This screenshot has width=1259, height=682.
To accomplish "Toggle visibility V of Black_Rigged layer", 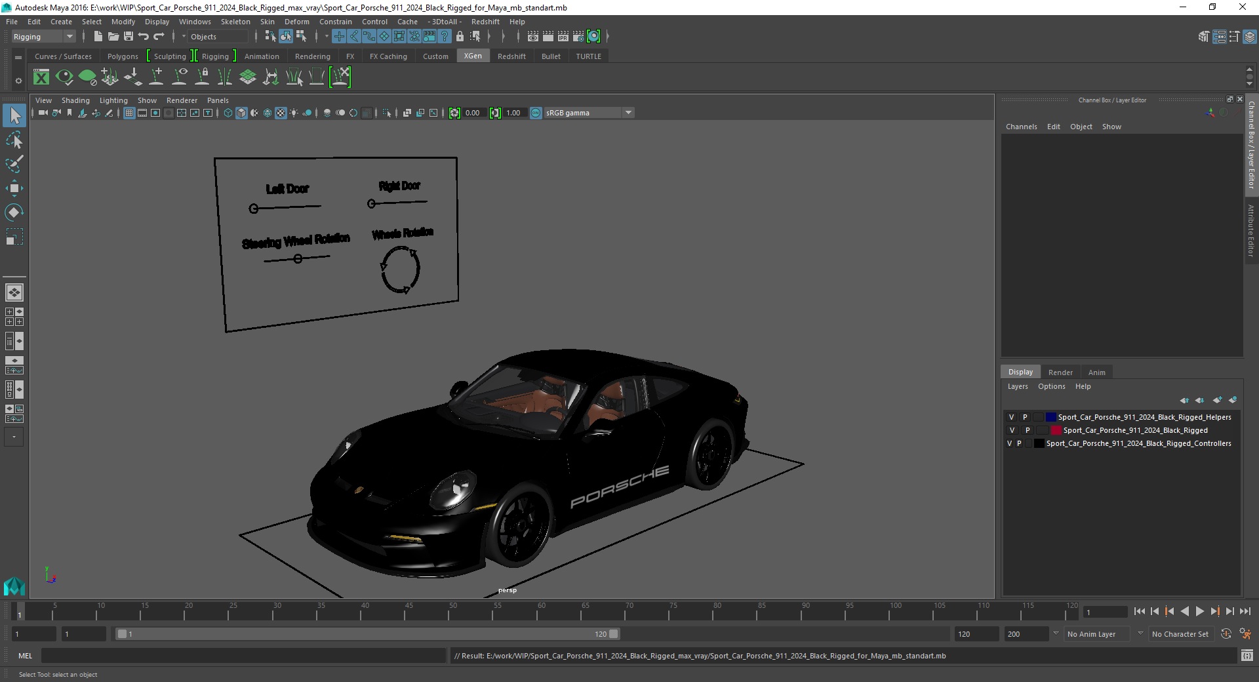I will [x=1012, y=430].
